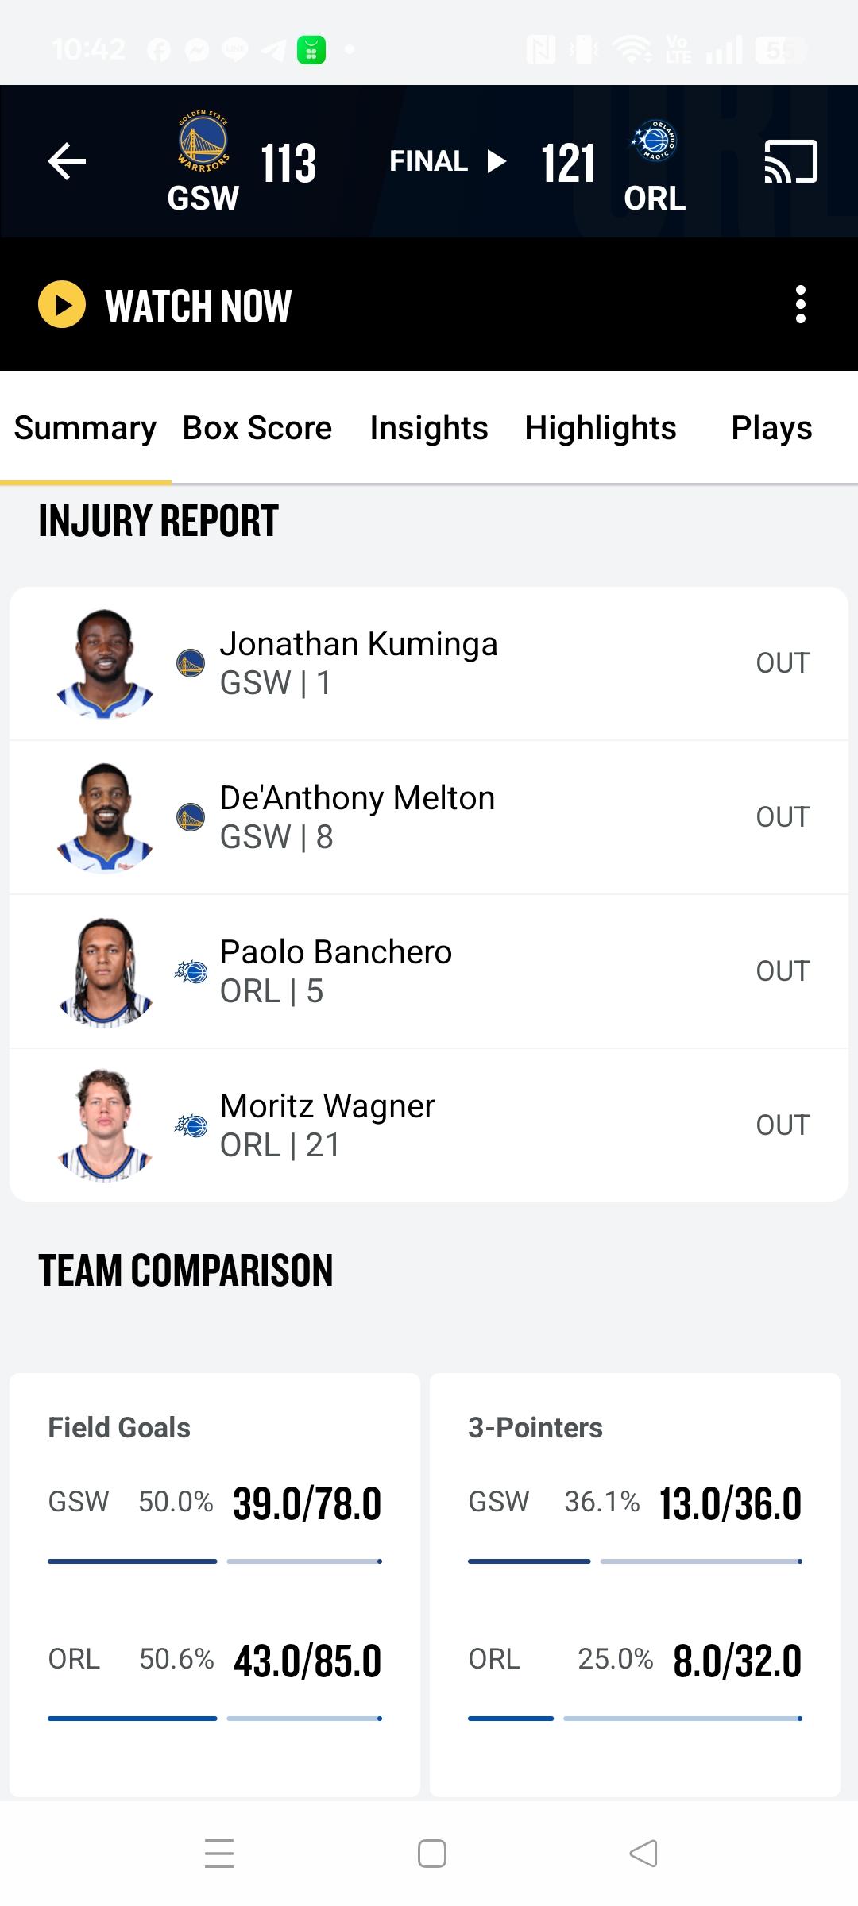
Task: Open Android recent apps menu icon
Action: click(x=219, y=1854)
